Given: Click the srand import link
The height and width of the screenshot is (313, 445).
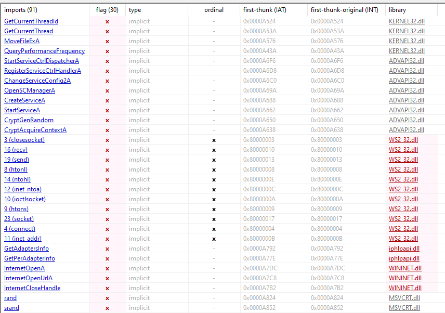Looking at the screenshot, I should point(11,308).
